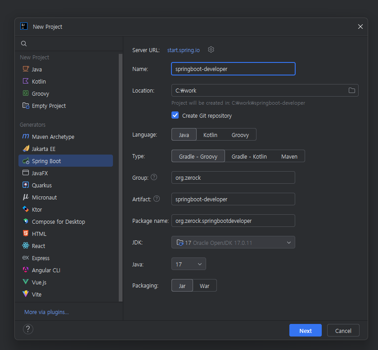Click IntelliJ IDEA logo in title bar
Screen dimensions: 378x350
point(24,26)
